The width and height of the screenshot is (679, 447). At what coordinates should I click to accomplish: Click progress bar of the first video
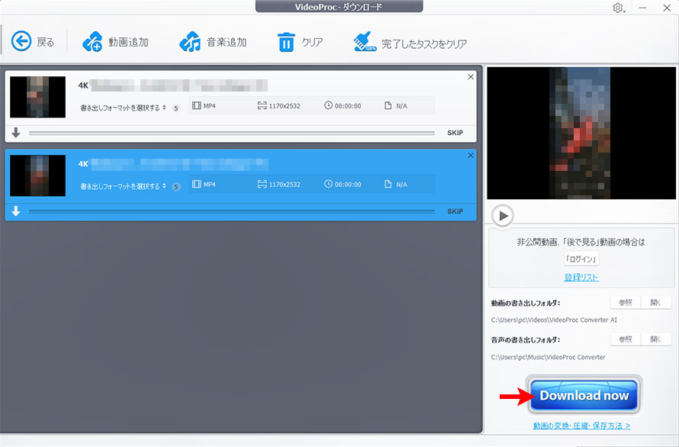[232, 133]
